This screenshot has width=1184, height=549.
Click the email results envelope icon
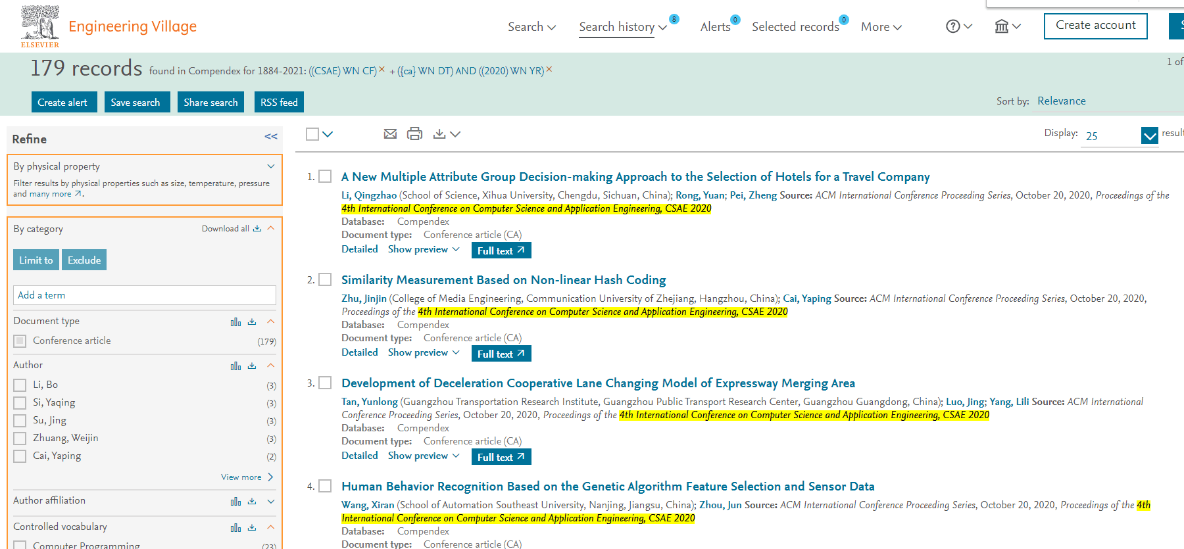tap(390, 134)
